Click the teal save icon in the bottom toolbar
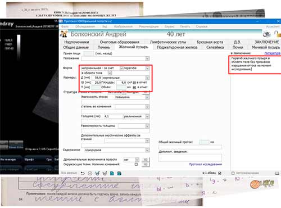This screenshot has width=281, height=208. tap(119, 173)
